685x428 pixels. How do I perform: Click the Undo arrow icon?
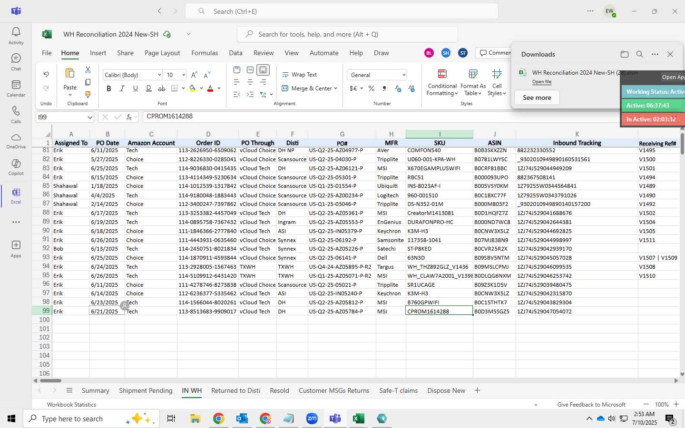click(x=46, y=74)
